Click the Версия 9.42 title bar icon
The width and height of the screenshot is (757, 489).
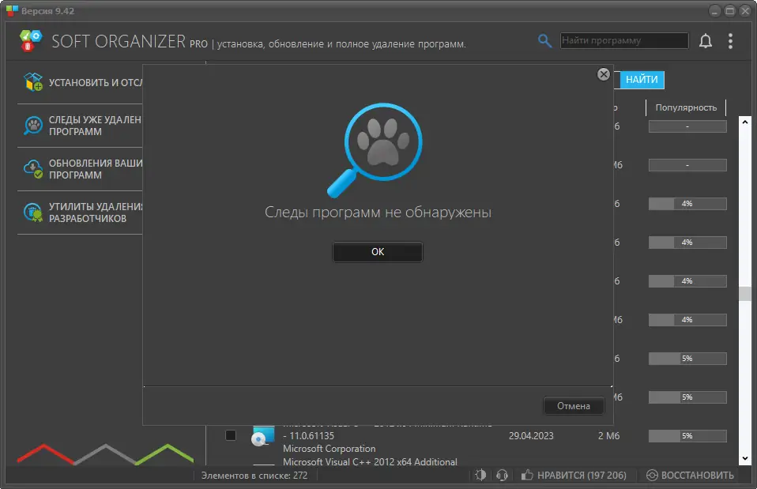(x=12, y=10)
